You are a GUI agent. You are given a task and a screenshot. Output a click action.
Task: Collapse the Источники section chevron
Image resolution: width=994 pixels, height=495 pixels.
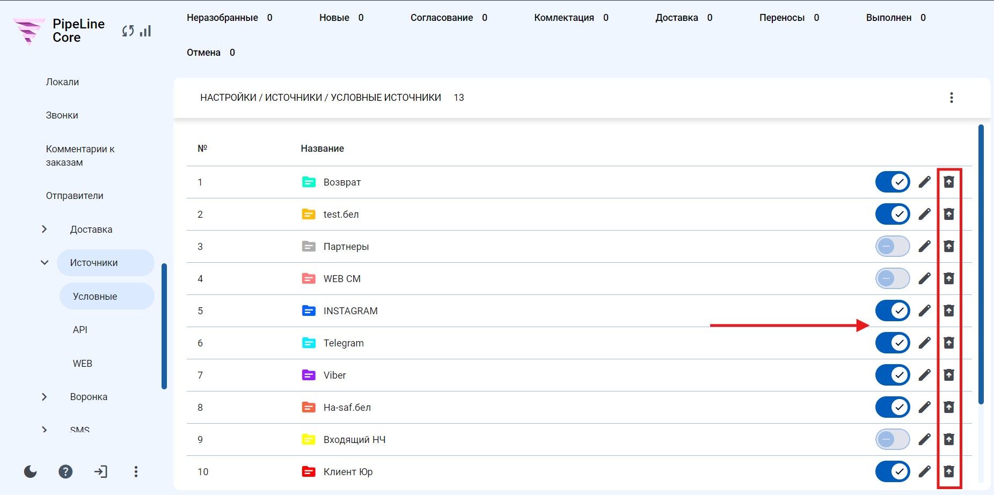45,263
